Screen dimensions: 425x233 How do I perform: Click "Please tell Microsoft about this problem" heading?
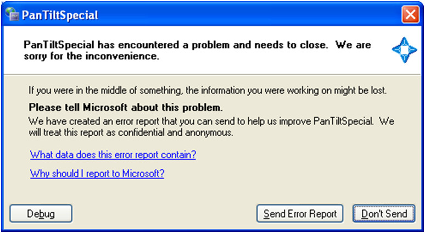(125, 107)
